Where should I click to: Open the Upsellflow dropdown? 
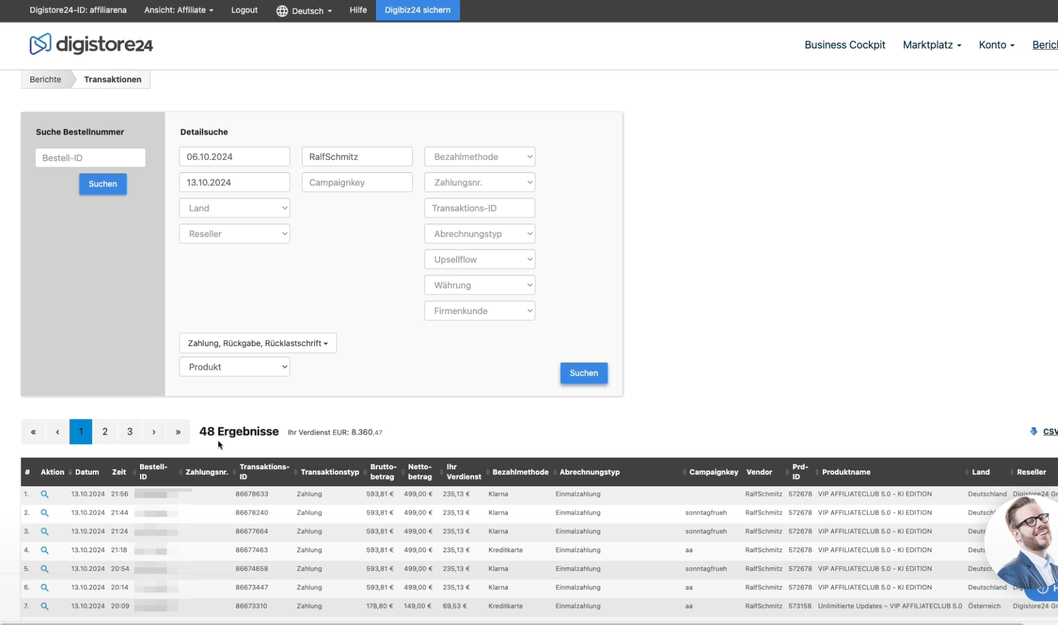[480, 259]
